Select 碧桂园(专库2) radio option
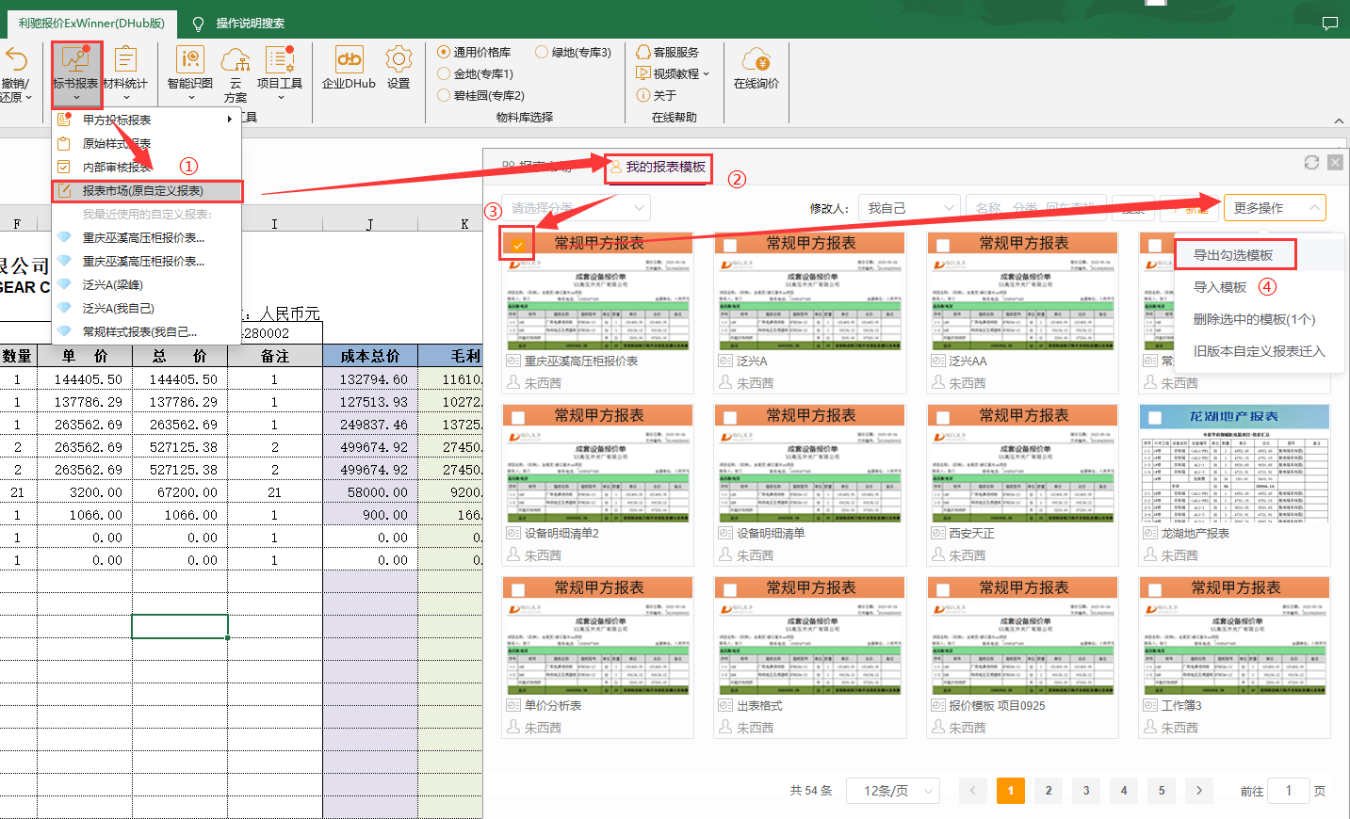Viewport: 1350px width, 819px height. 444,95
